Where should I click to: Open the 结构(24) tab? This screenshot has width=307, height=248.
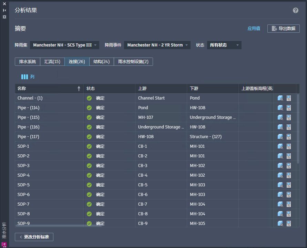(101, 62)
